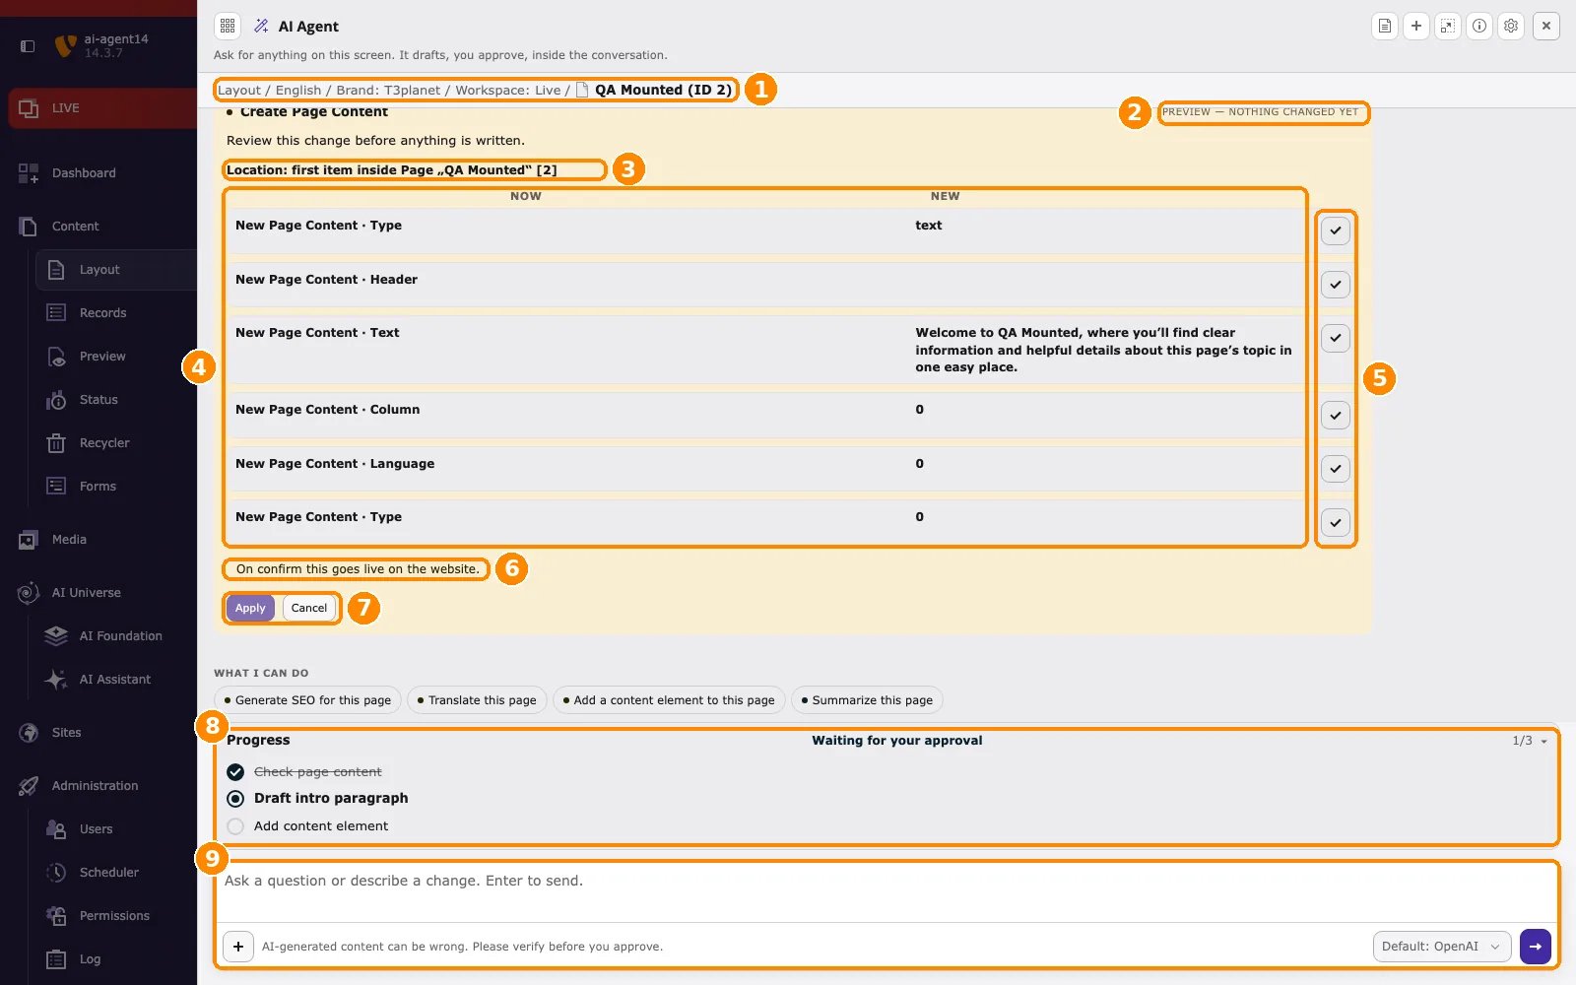Choose 'Add a content element to this page'
The image size is (1576, 985).
click(x=669, y=700)
